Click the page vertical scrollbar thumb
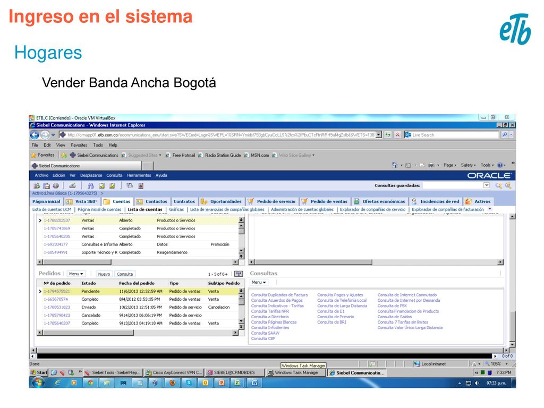This screenshot has height=408, width=544. pos(512,326)
